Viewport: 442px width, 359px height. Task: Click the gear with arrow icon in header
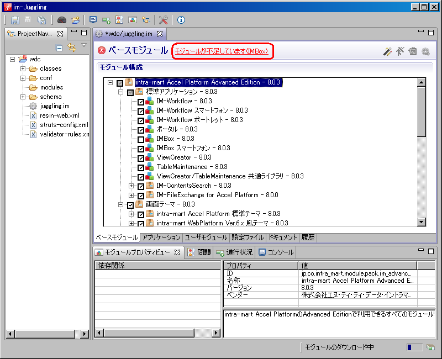[x=425, y=51]
